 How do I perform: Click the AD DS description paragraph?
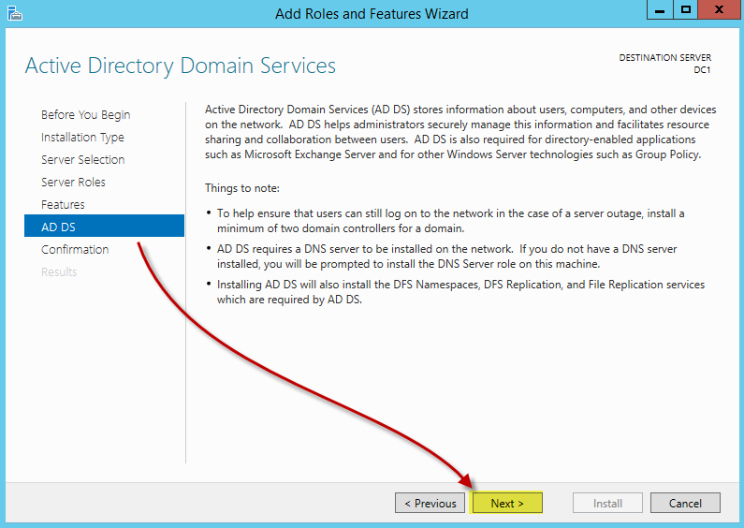tap(460, 132)
